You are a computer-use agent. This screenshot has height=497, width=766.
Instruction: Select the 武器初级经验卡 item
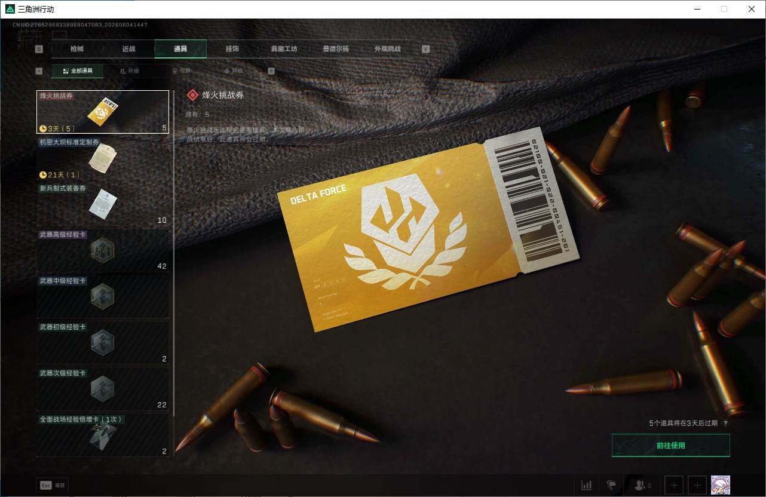[103, 343]
